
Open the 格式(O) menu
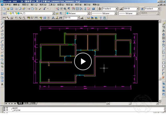(x=43, y=5)
